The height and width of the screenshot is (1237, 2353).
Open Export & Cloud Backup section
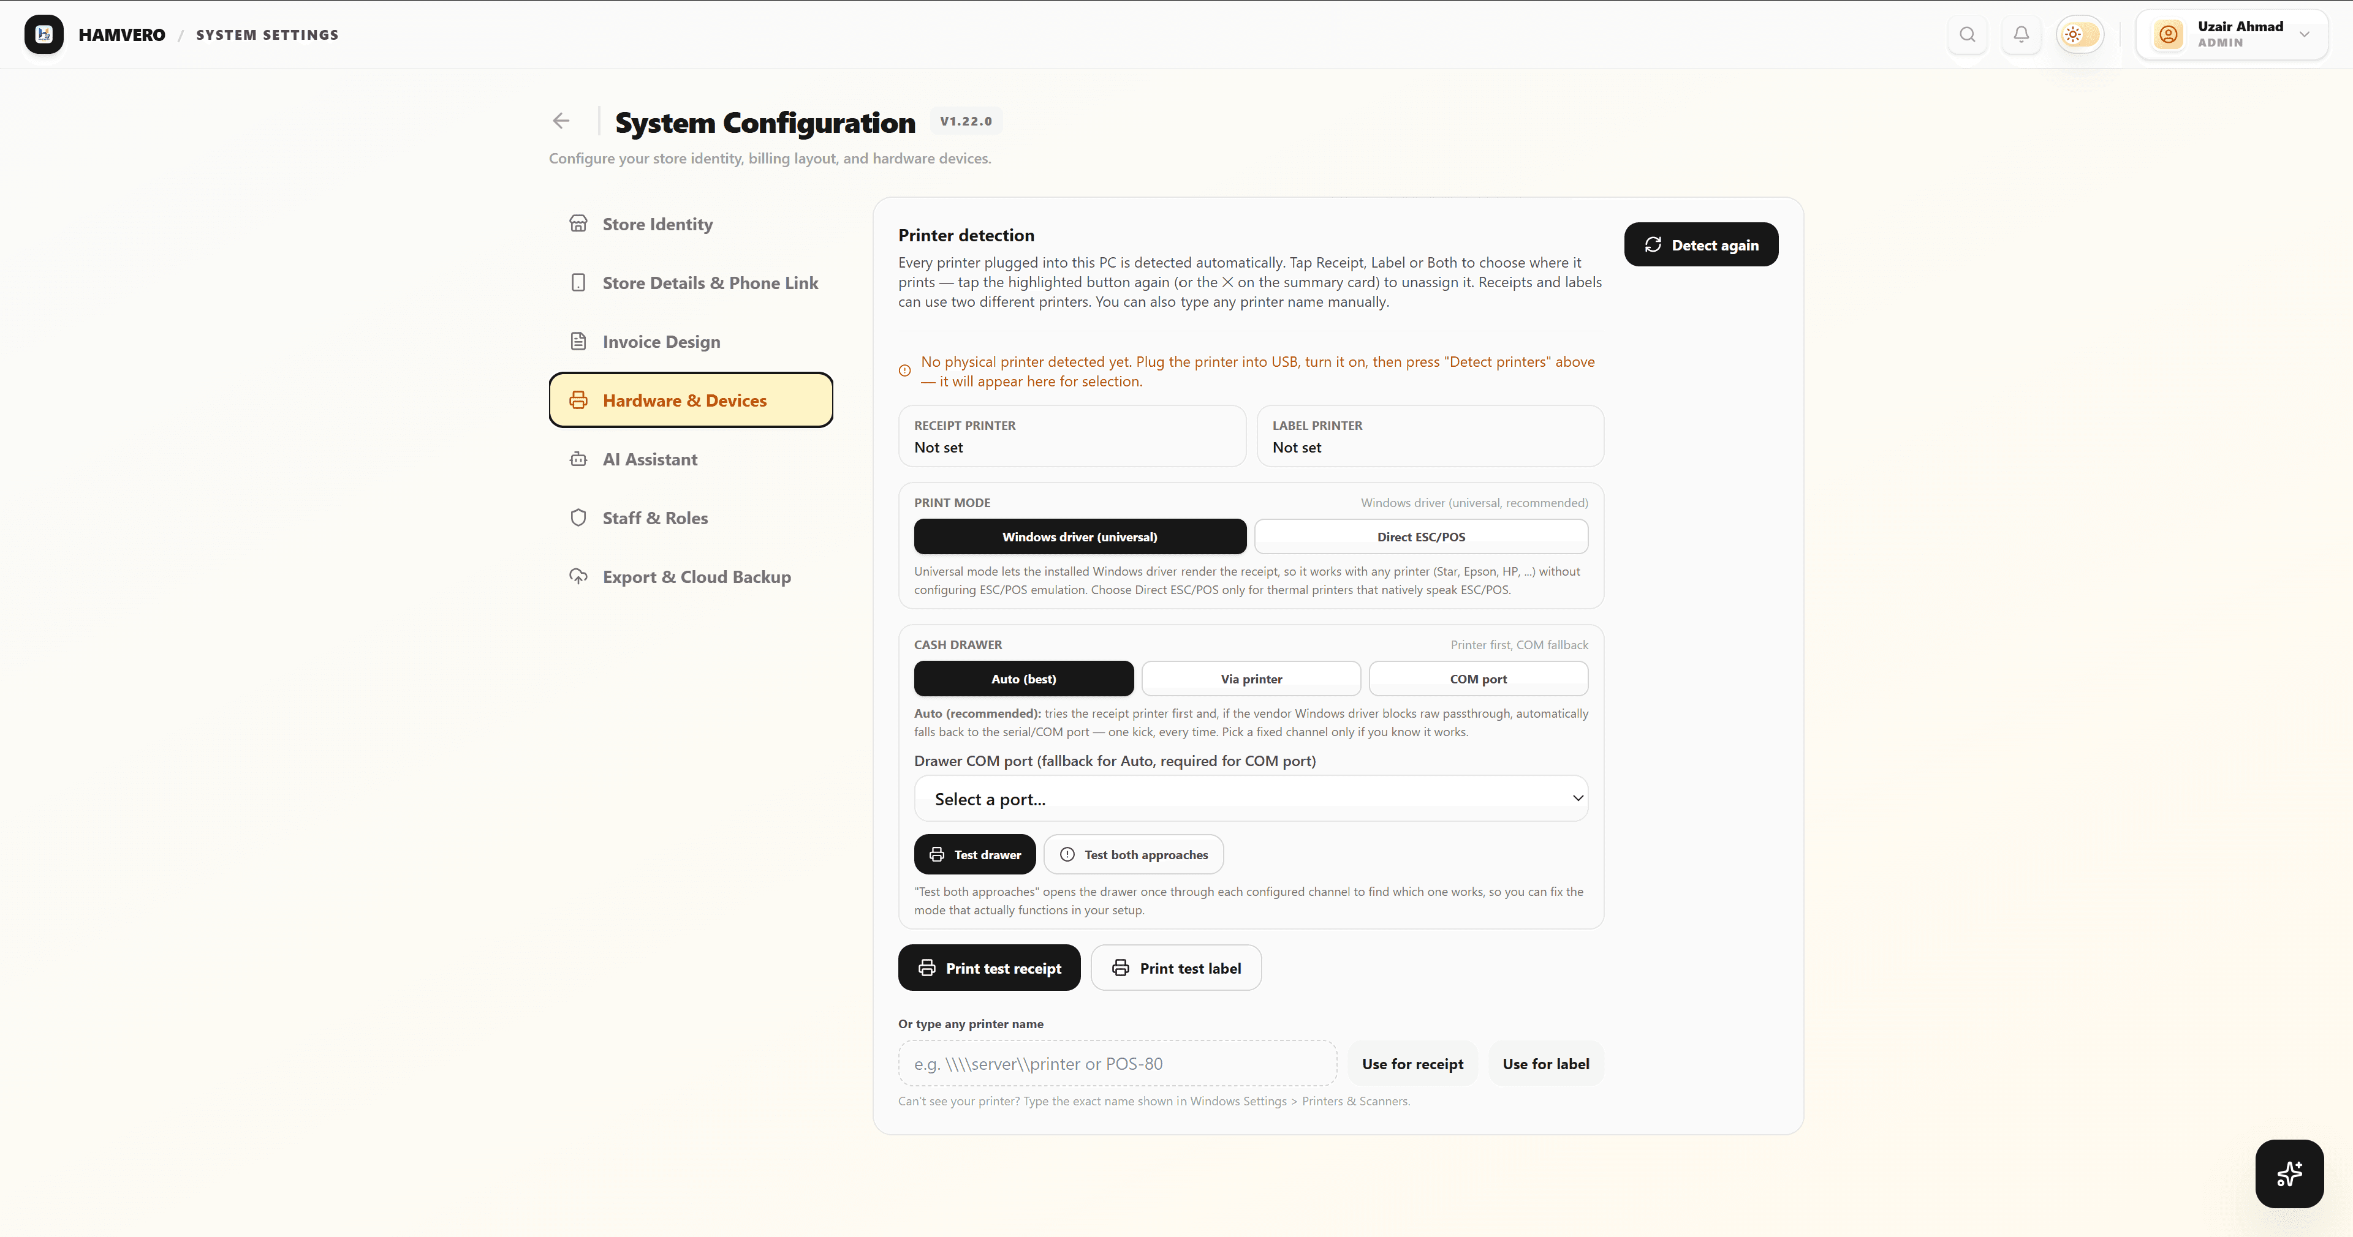(x=691, y=576)
